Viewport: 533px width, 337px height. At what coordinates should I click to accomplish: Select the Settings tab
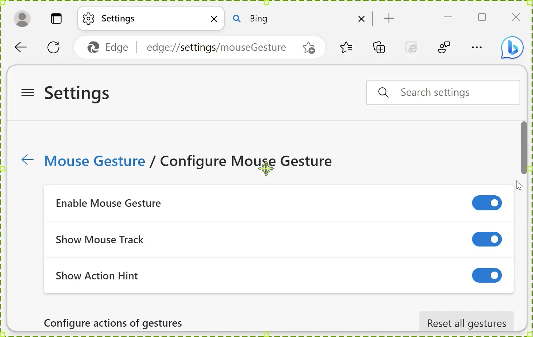[x=143, y=19]
